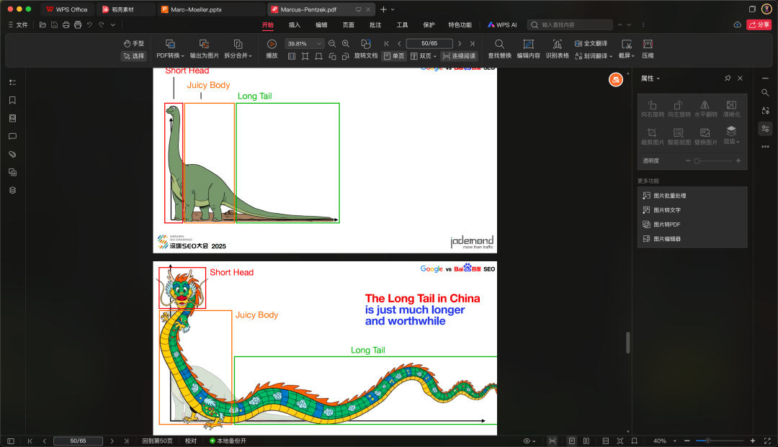Open thumbnails panel in left sidebar

(12, 118)
